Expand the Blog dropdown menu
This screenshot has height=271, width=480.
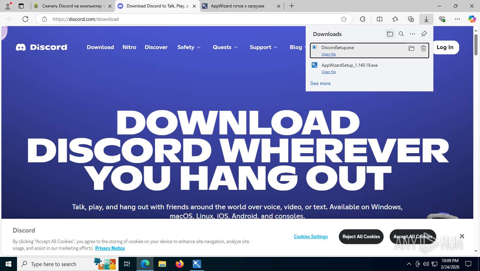[298, 47]
